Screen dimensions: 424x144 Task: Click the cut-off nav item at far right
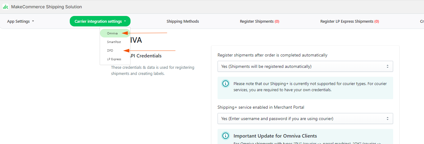pos(422,21)
